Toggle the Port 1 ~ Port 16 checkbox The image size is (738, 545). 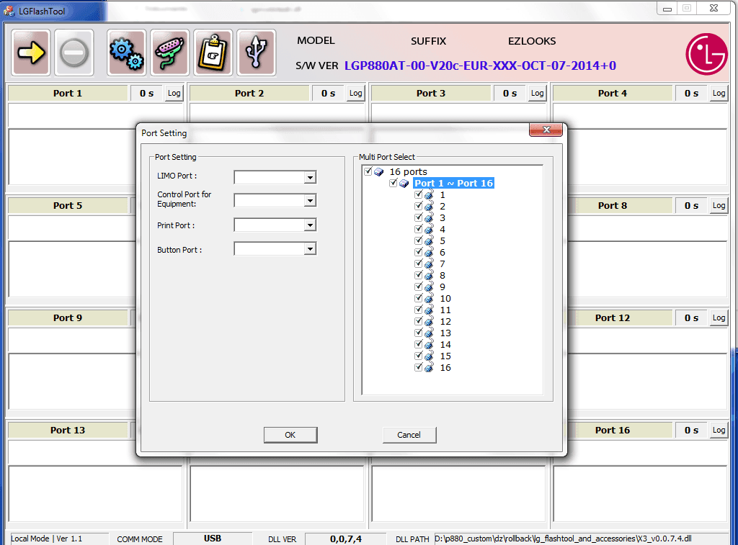click(x=393, y=183)
